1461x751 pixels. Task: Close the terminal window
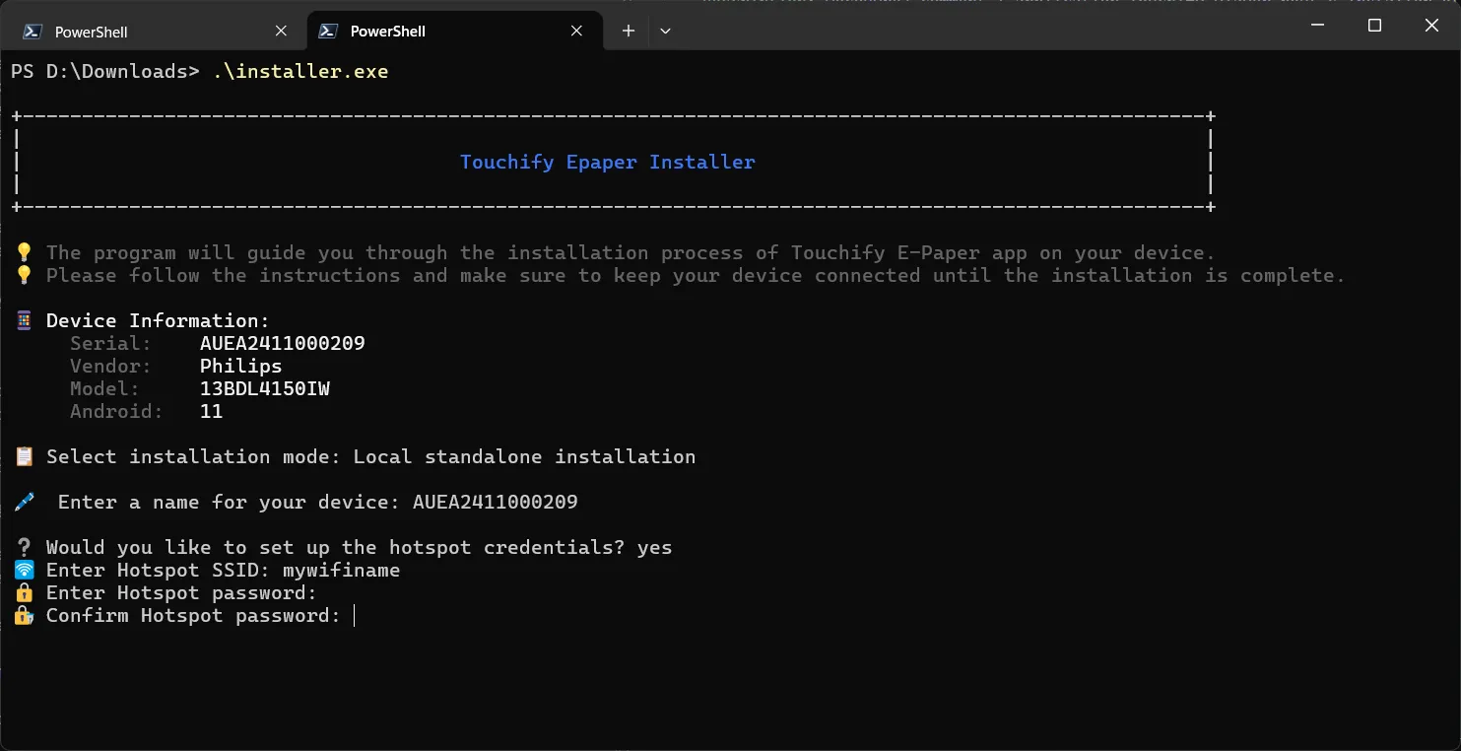(1431, 26)
